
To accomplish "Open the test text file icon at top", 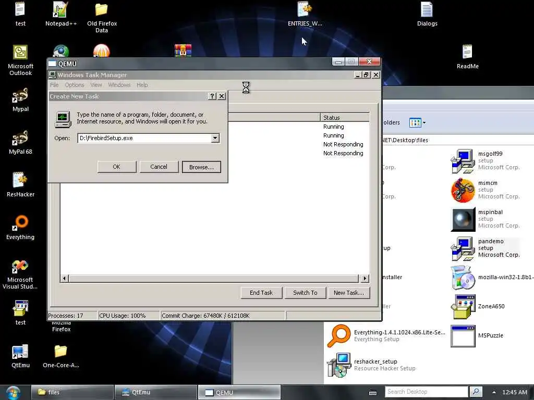I will [20, 14].
